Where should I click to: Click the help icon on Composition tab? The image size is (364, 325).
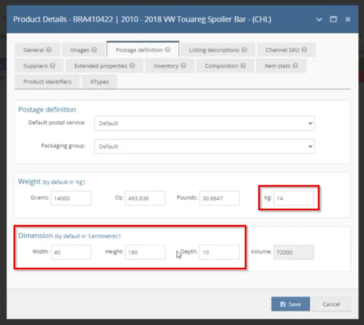coord(243,66)
